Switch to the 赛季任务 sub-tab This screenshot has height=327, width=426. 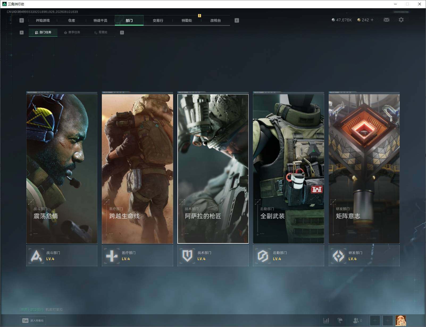pyautogui.click(x=72, y=32)
